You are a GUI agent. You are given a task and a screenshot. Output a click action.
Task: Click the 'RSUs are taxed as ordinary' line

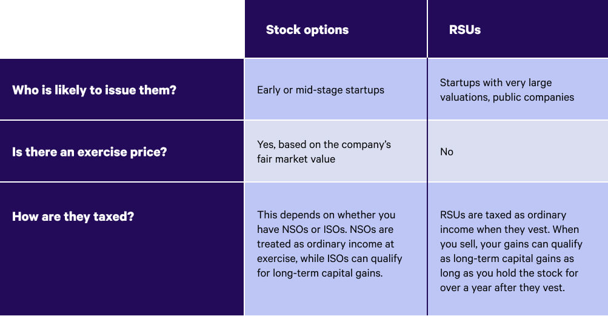pyautogui.click(x=503, y=215)
